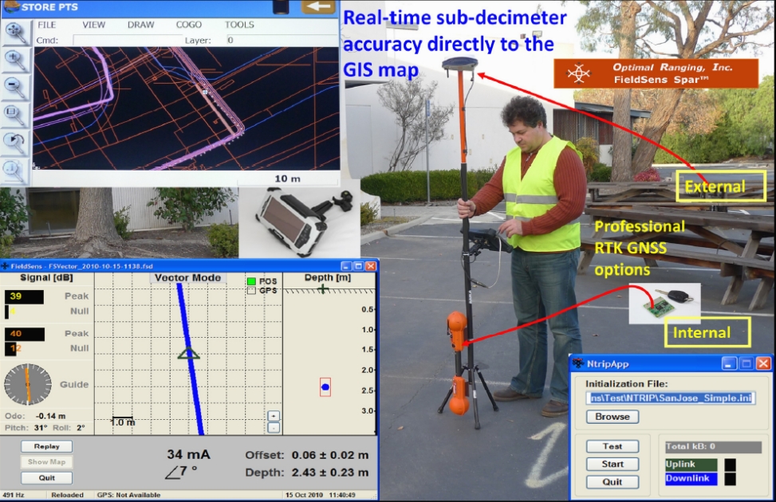Click the black Downlink indicator box

coord(730,479)
